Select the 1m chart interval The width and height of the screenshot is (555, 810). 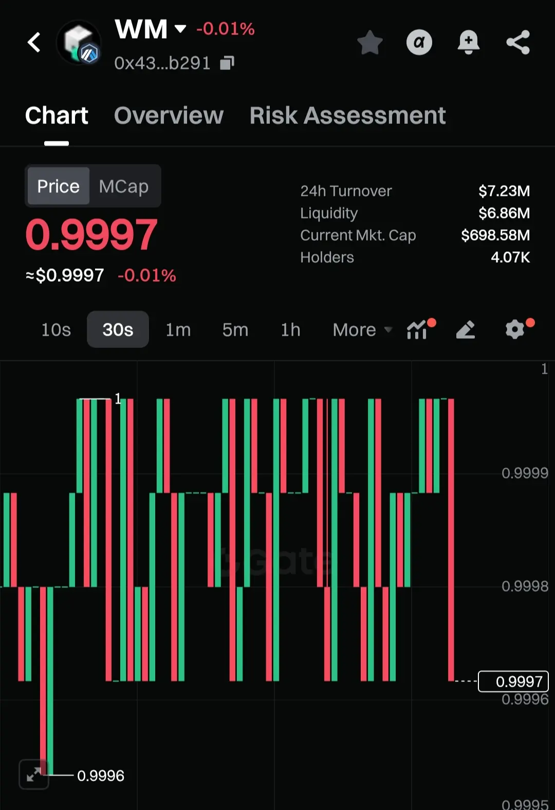tap(178, 329)
